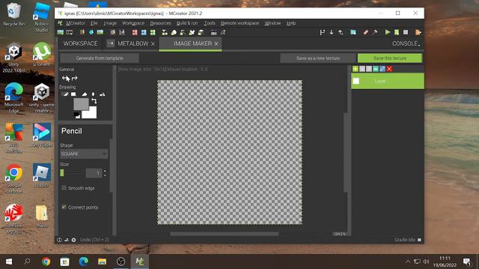Image resolution: width=479 pixels, height=269 pixels.
Task: Click the stop square toolbar icon
Action: [406, 32]
